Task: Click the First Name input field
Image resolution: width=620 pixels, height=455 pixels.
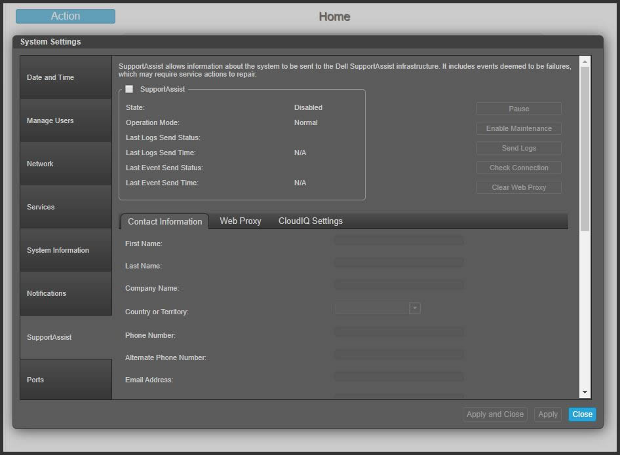Action: pos(399,241)
